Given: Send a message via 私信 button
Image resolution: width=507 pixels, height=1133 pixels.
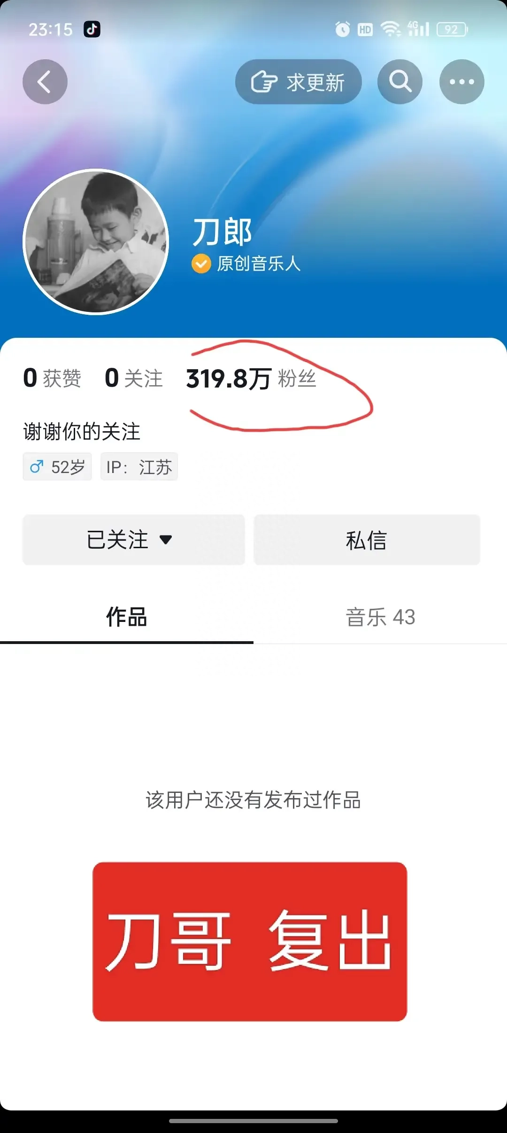Looking at the screenshot, I should (367, 540).
